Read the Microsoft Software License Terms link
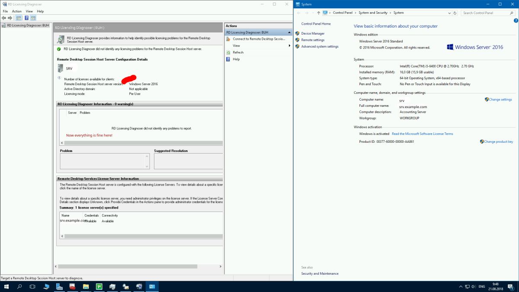This screenshot has height=292, width=519. point(423,134)
